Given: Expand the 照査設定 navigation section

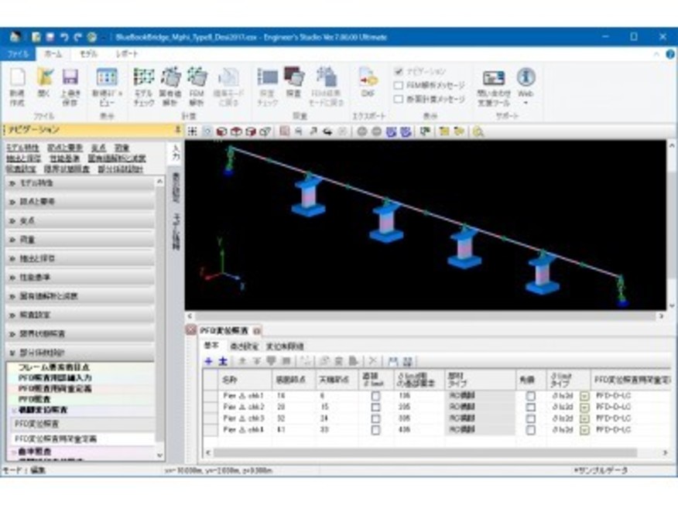Looking at the screenshot, I should coord(80,315).
